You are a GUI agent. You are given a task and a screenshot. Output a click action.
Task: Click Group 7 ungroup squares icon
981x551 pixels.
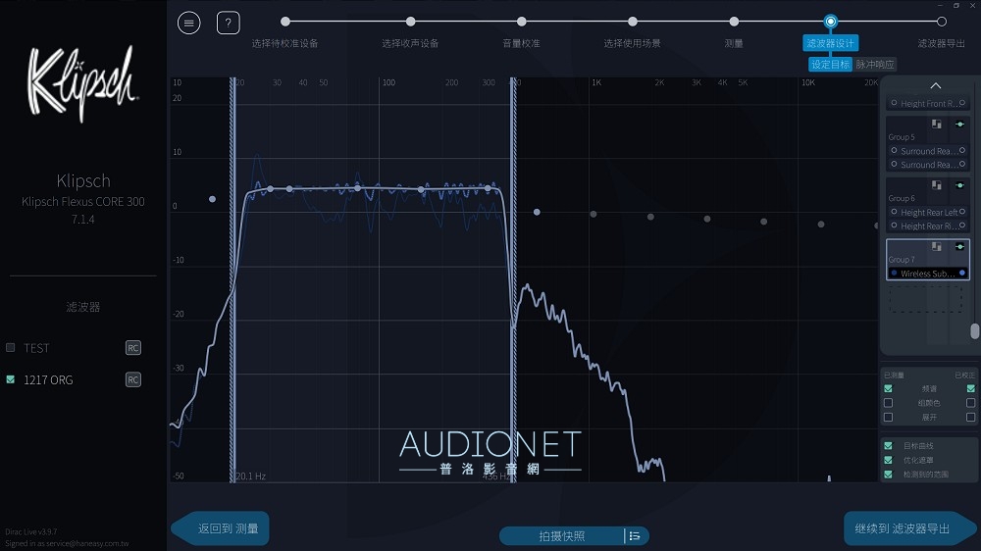point(937,246)
